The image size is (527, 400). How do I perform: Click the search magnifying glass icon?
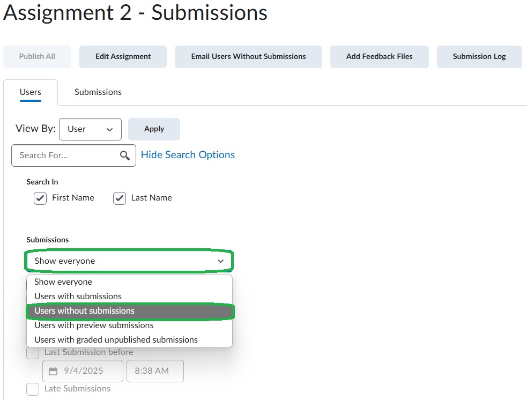click(125, 155)
